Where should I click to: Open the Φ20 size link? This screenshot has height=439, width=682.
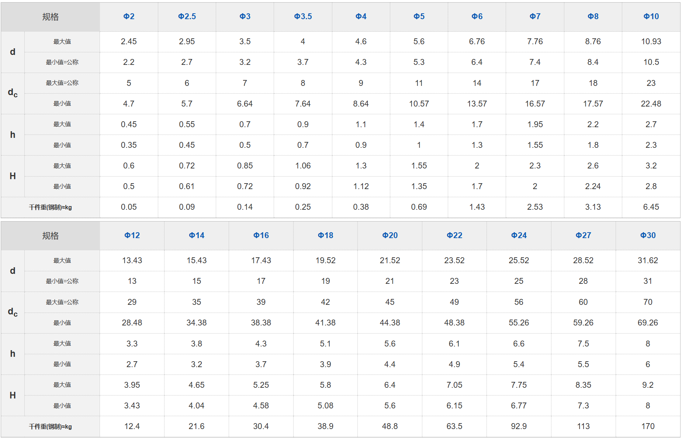pyautogui.click(x=390, y=236)
